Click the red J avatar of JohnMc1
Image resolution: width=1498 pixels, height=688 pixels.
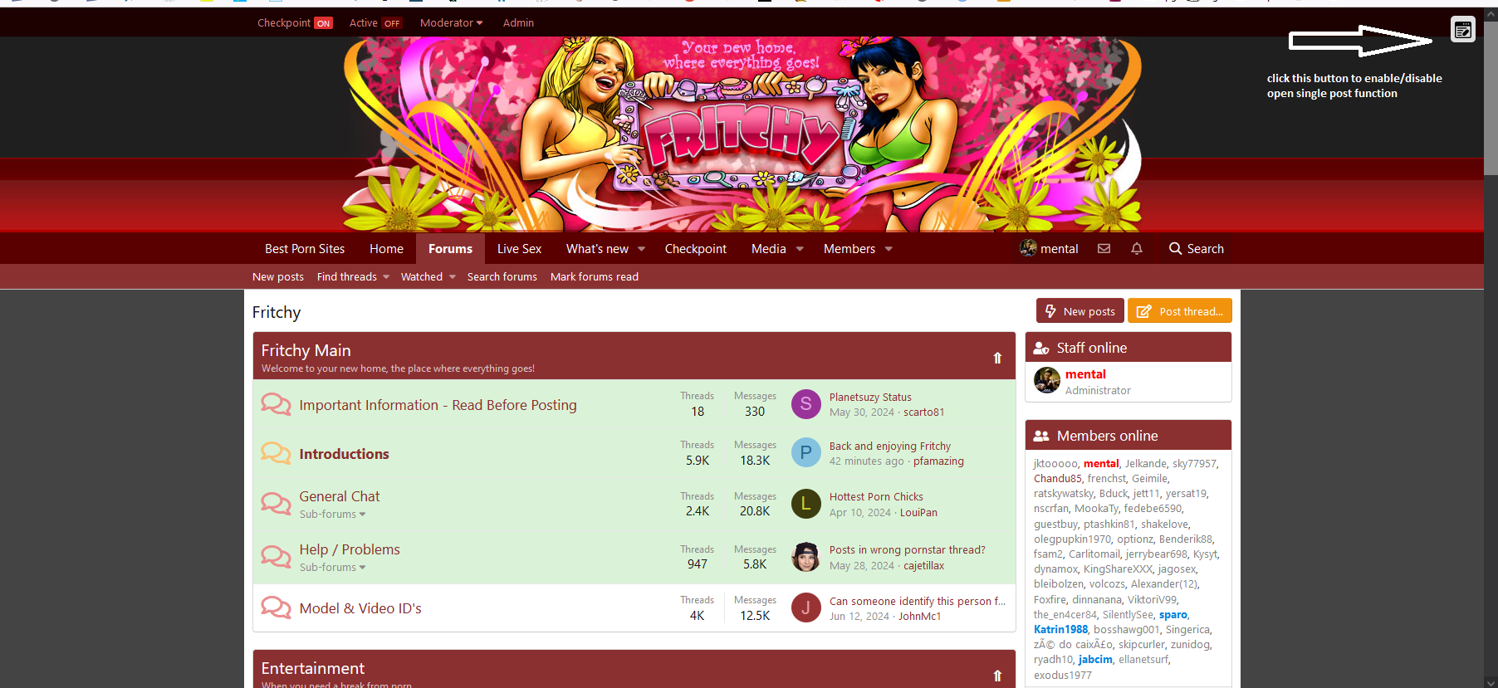pos(805,608)
